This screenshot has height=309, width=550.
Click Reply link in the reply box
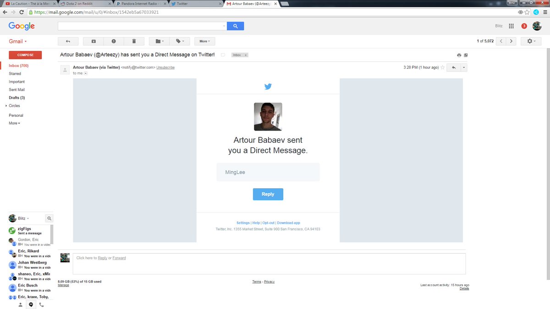point(103,258)
